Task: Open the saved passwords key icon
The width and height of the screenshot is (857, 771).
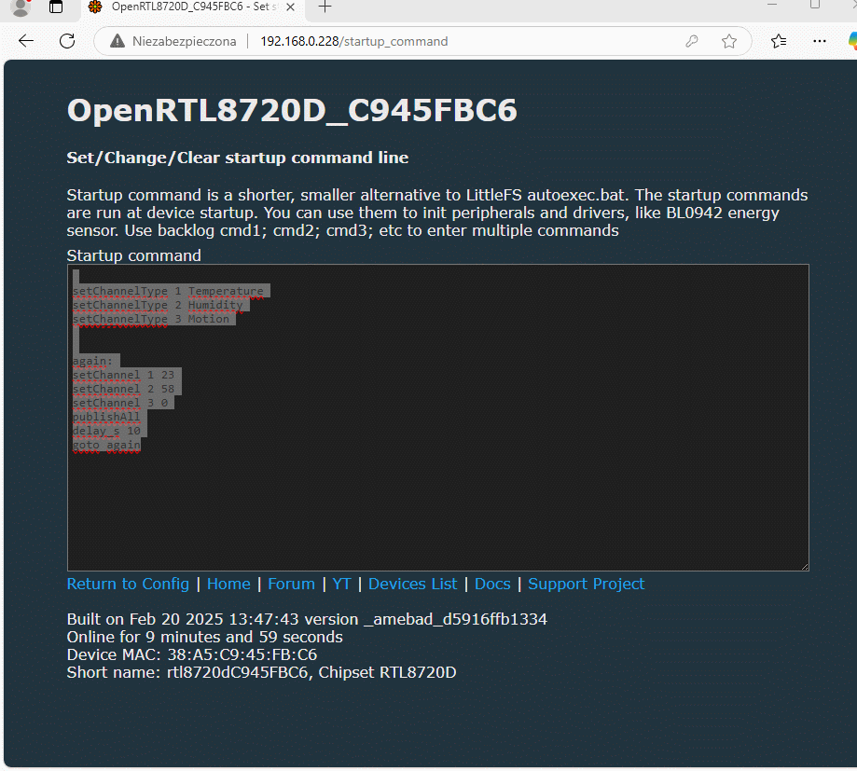Action: (x=692, y=41)
